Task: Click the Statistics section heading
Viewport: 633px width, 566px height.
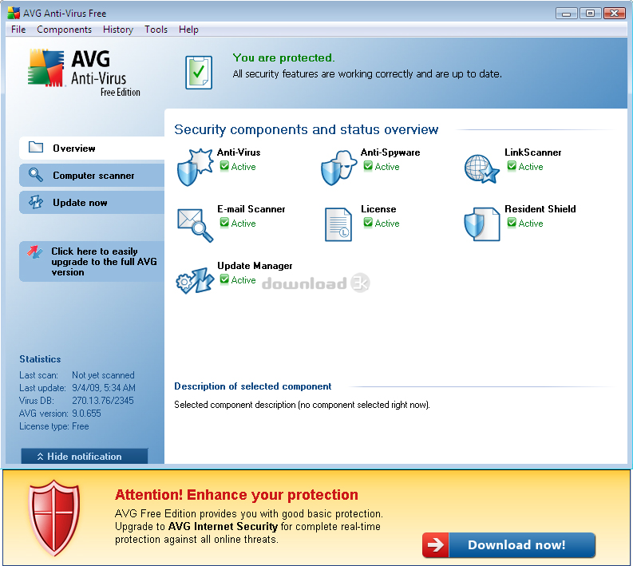Action: click(40, 359)
